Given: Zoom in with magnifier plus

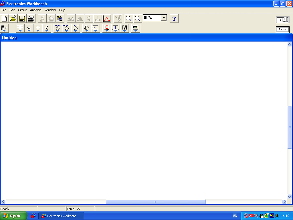Looking at the screenshot, I should pos(138,19).
